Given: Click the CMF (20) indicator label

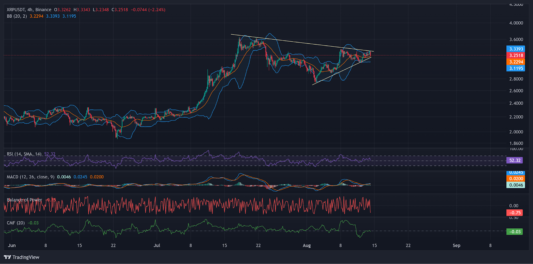Looking at the screenshot, I should tap(16, 223).
